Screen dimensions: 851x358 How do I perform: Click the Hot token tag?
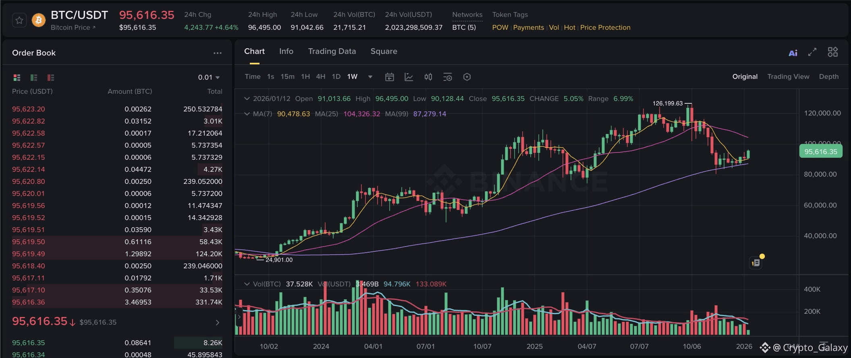click(570, 27)
